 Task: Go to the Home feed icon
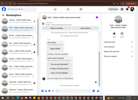[x=55, y=9]
